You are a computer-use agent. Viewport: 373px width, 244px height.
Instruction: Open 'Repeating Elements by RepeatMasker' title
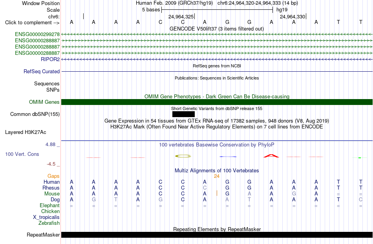[x=217, y=229]
